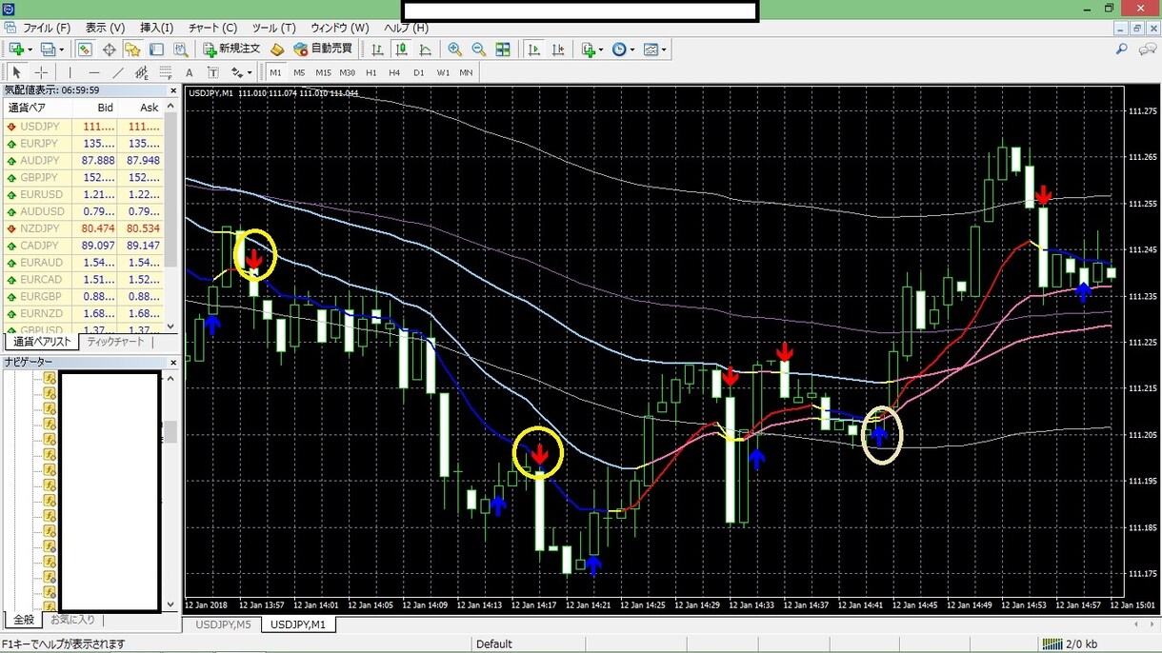Click the search magnifier icon at top right
The image size is (1162, 653).
(1122, 49)
